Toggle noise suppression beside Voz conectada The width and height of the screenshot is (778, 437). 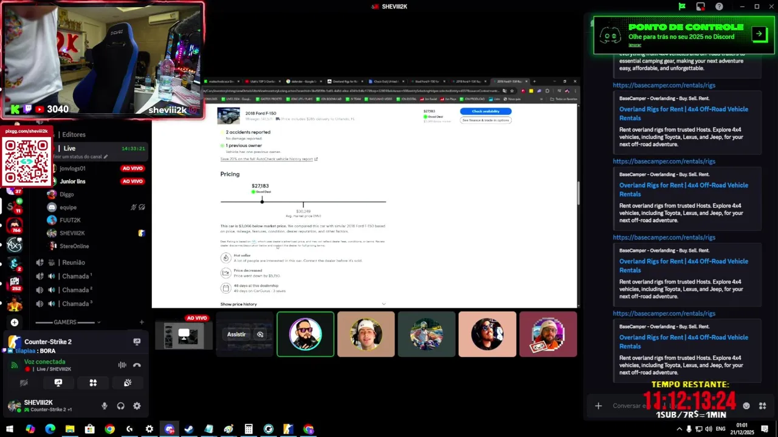pyautogui.click(x=122, y=365)
